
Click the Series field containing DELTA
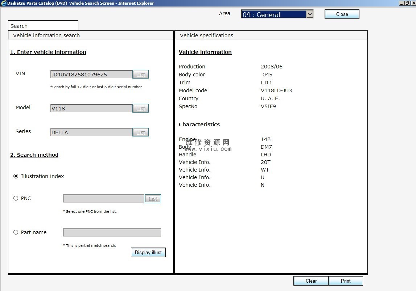[91, 132]
